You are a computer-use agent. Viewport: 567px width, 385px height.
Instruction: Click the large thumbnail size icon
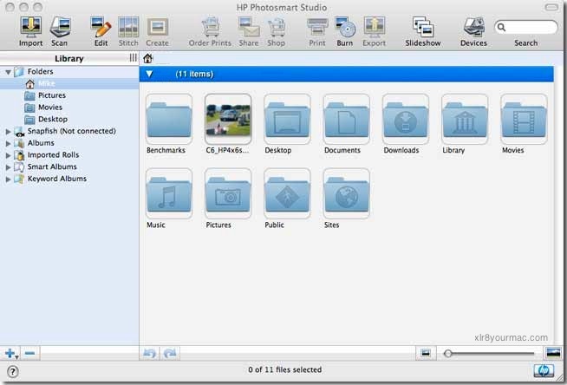[x=554, y=353]
